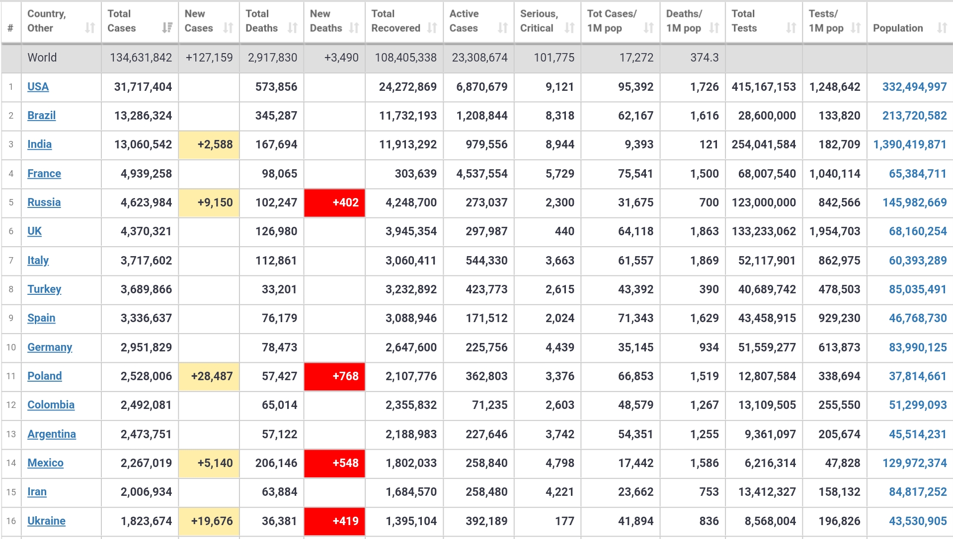Open UK population link 68,160,254

pyautogui.click(x=918, y=231)
